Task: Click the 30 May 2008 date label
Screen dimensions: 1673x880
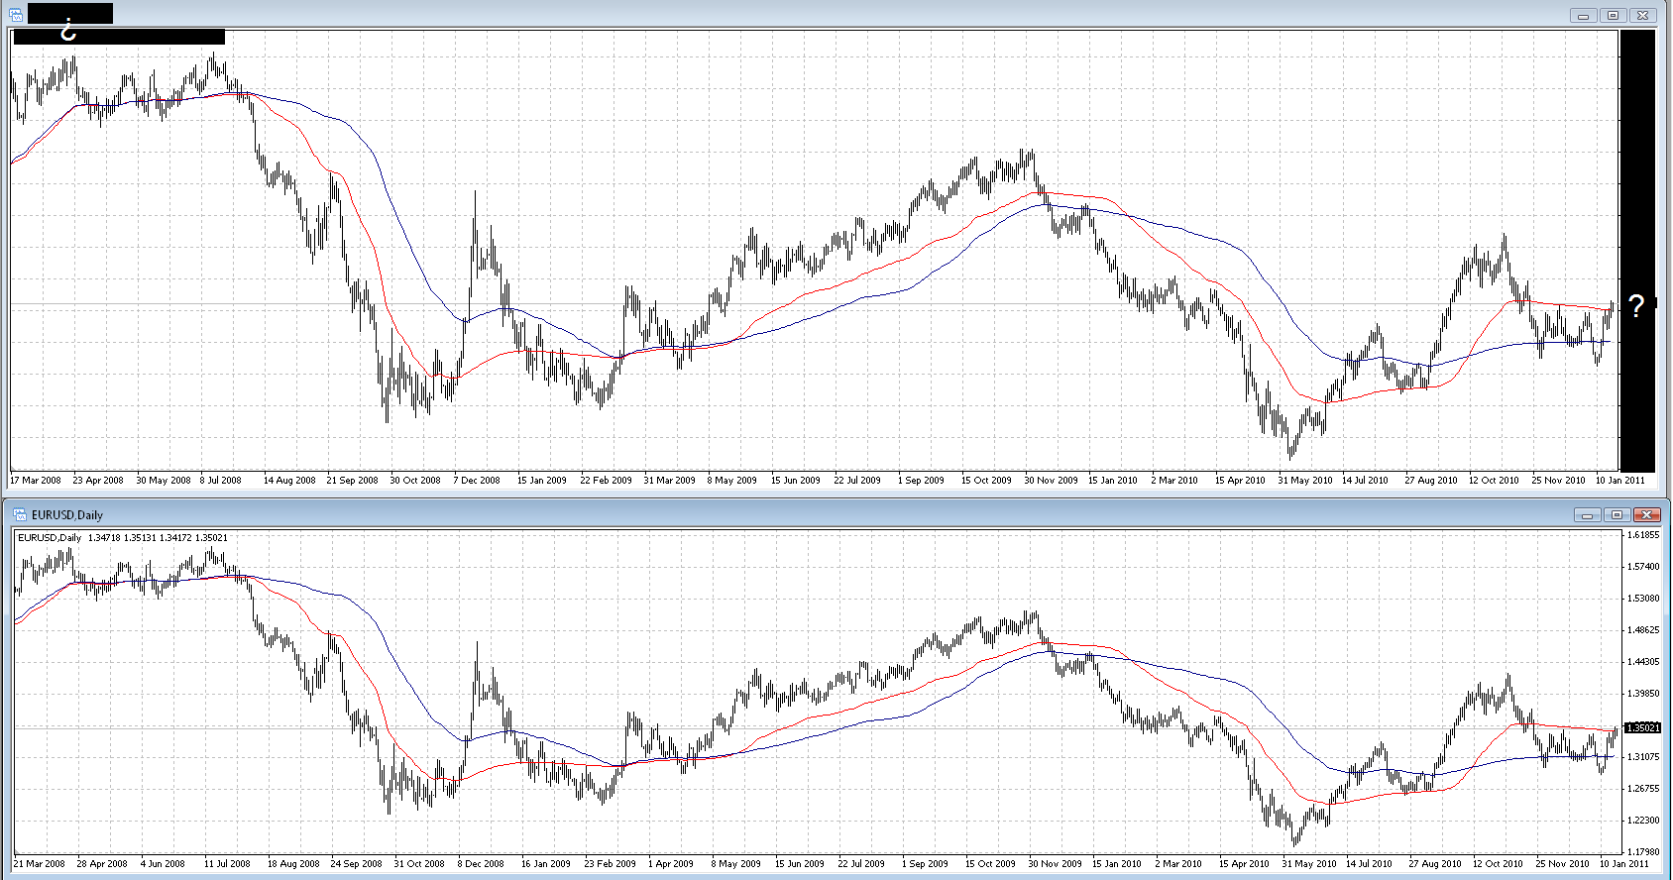Action: [x=164, y=481]
